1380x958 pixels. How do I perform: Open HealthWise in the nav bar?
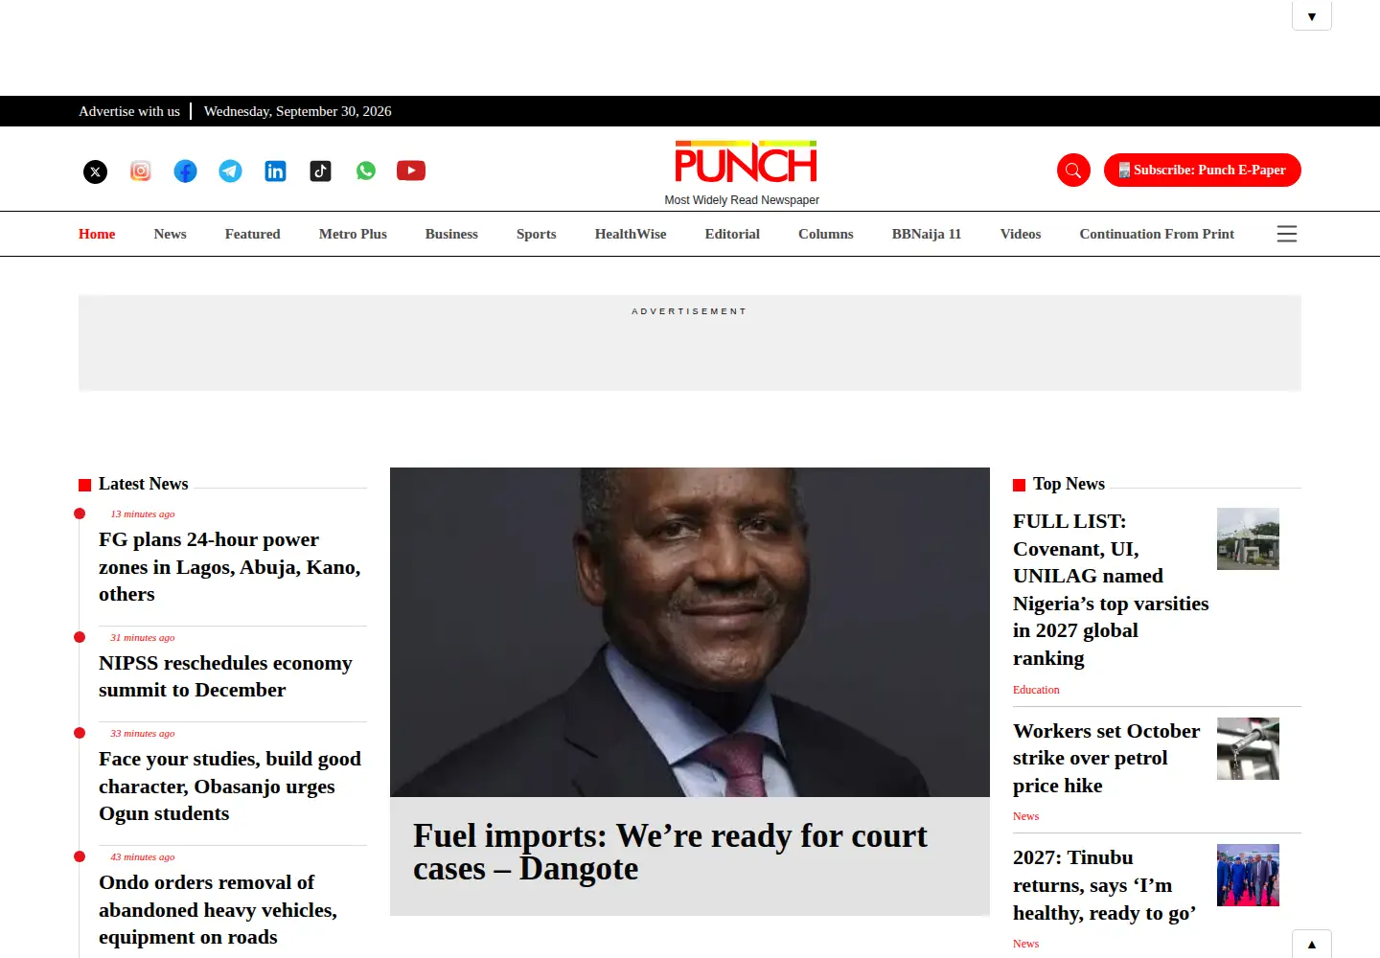click(x=631, y=234)
